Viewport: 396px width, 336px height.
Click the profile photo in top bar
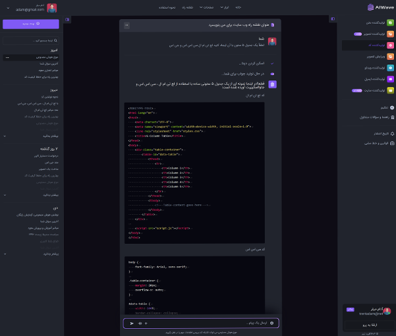(x=52, y=8)
